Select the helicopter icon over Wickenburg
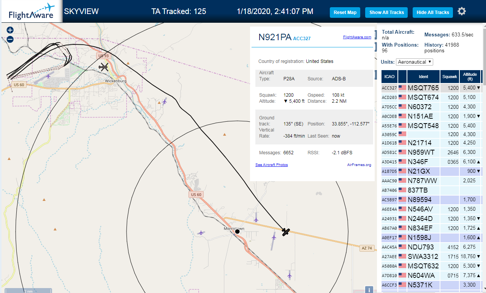 click(x=103, y=67)
